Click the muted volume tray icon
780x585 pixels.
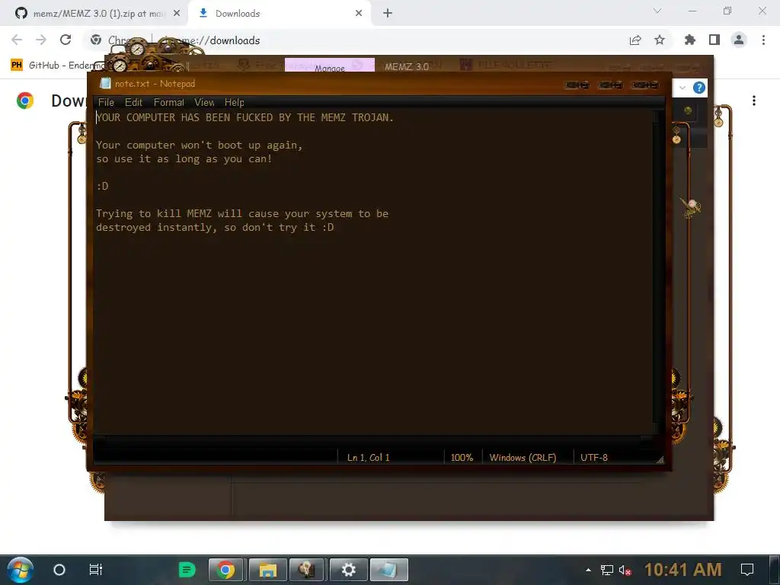click(x=625, y=570)
